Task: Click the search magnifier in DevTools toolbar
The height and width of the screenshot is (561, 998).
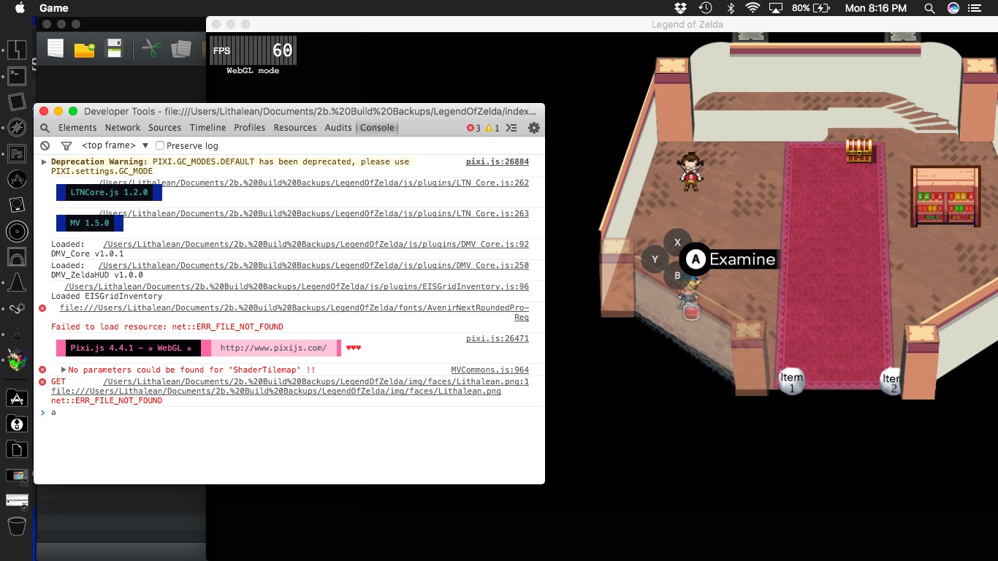Action: pos(45,128)
